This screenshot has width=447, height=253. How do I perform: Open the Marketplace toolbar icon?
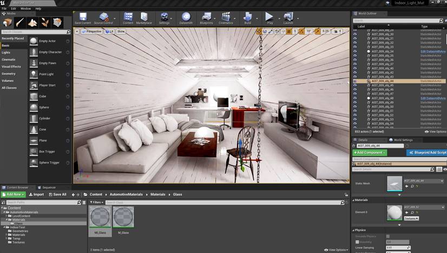[x=144, y=17]
